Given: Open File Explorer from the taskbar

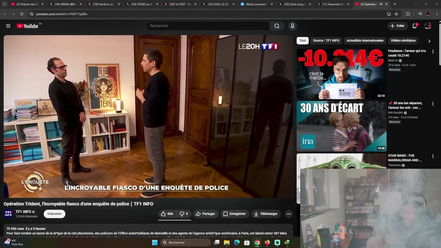Looking at the screenshot, I should click(x=227, y=242).
